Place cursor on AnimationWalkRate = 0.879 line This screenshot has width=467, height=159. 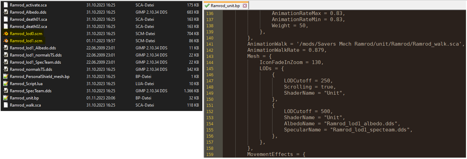click(287, 50)
